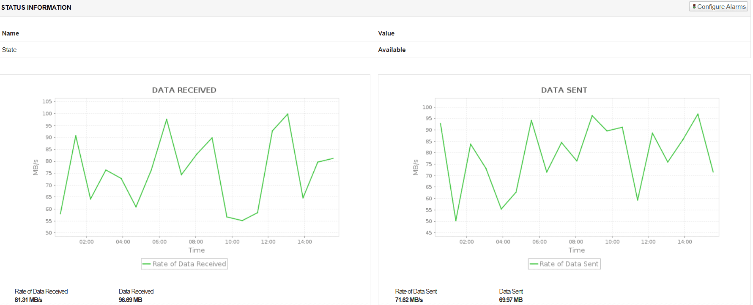The height and width of the screenshot is (305, 753).
Task: Click the Configure Alarms icon
Action: coord(694,6)
